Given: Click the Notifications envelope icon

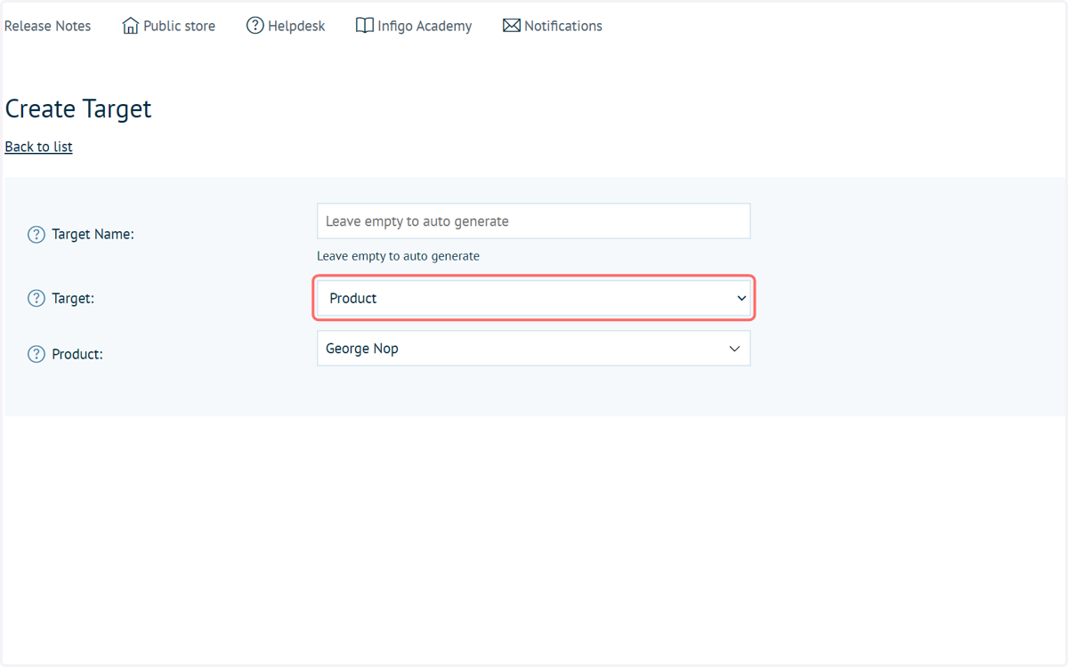Looking at the screenshot, I should click(x=511, y=26).
